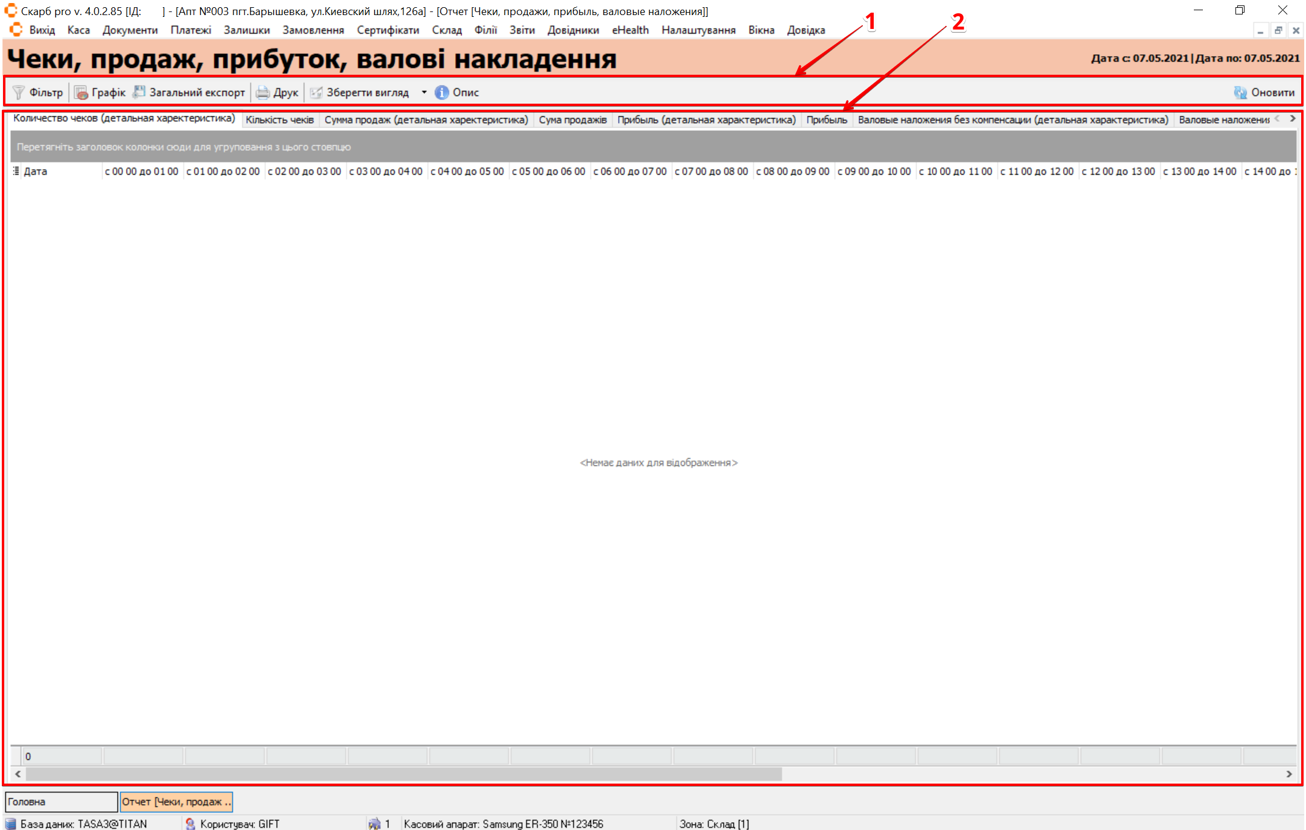Expand Зберегти вигляд dropdown arrow
This screenshot has width=1306, height=830.
click(x=424, y=92)
